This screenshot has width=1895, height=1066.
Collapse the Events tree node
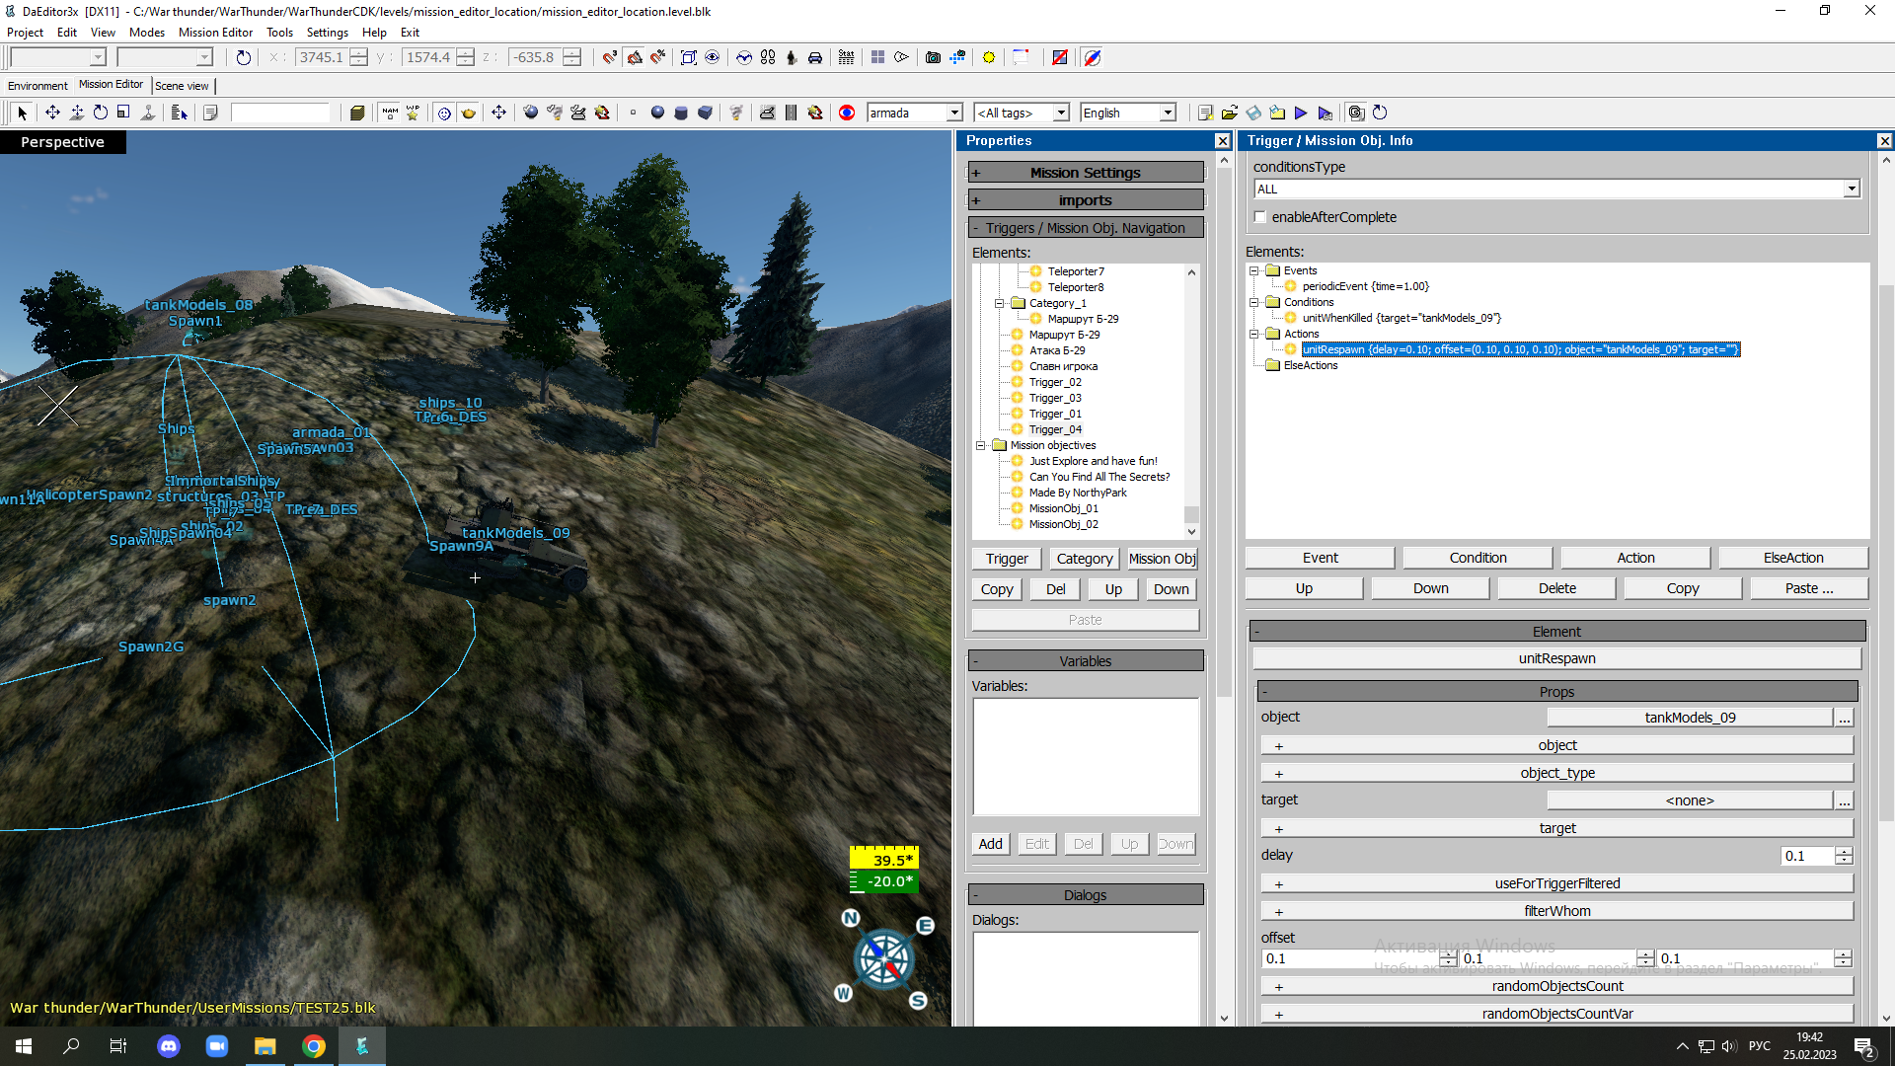pos(1254,270)
